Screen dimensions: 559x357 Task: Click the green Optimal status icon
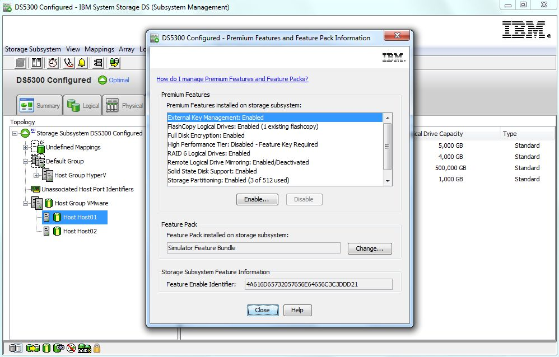[103, 80]
